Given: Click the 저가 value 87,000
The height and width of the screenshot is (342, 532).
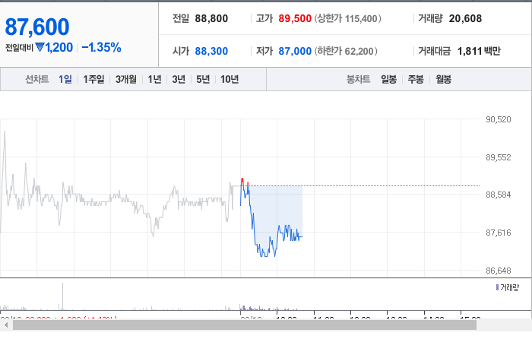Looking at the screenshot, I should 295,51.
